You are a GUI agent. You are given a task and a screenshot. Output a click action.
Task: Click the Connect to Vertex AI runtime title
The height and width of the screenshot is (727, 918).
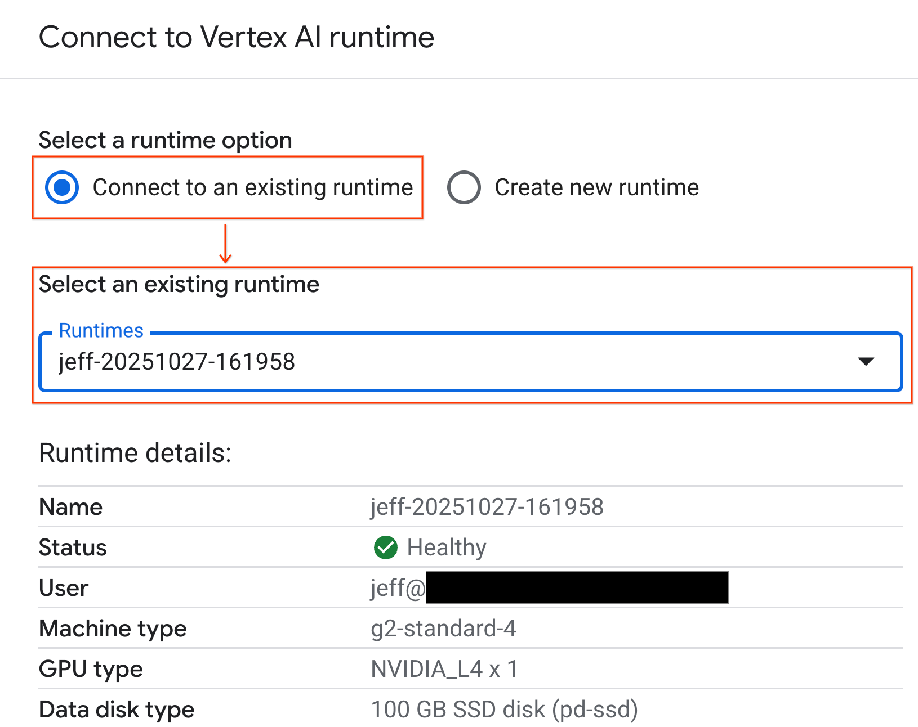[236, 37]
